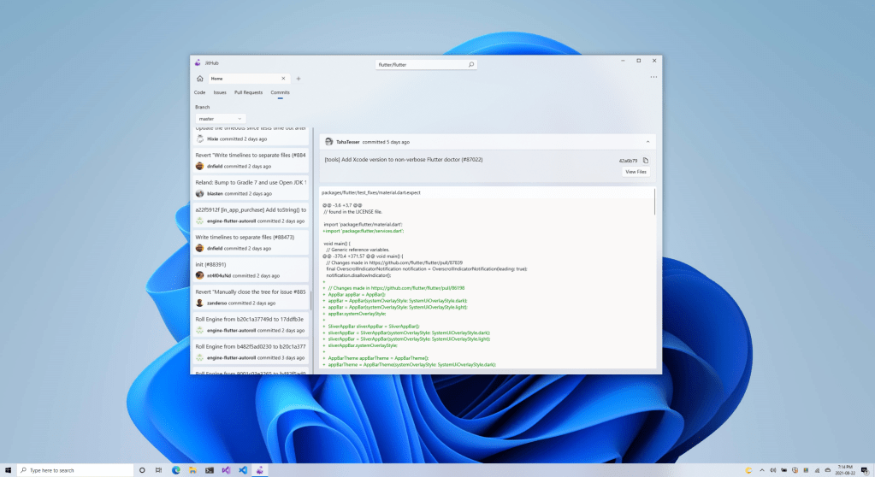Switch to the Issues tab
The height and width of the screenshot is (477, 875).
[220, 91]
